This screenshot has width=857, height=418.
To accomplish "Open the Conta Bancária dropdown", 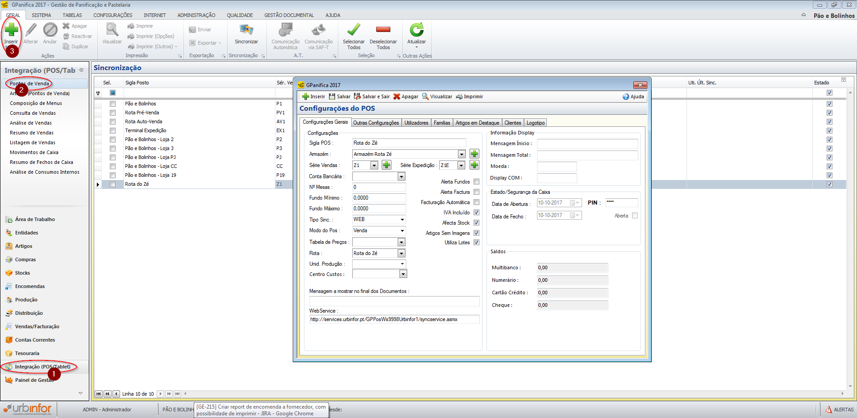I will pyautogui.click(x=401, y=177).
